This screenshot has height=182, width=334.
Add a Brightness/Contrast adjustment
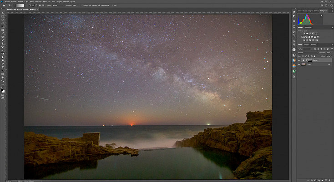pos(304,34)
